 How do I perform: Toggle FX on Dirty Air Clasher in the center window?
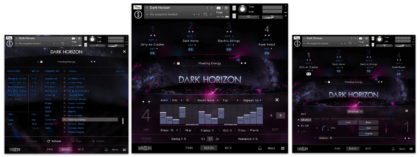coord(153,53)
